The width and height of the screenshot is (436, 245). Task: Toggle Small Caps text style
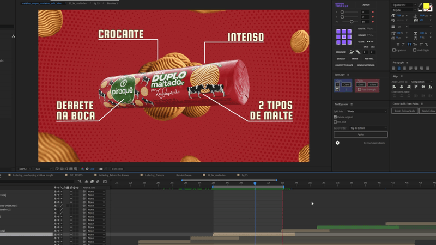click(x=415, y=45)
